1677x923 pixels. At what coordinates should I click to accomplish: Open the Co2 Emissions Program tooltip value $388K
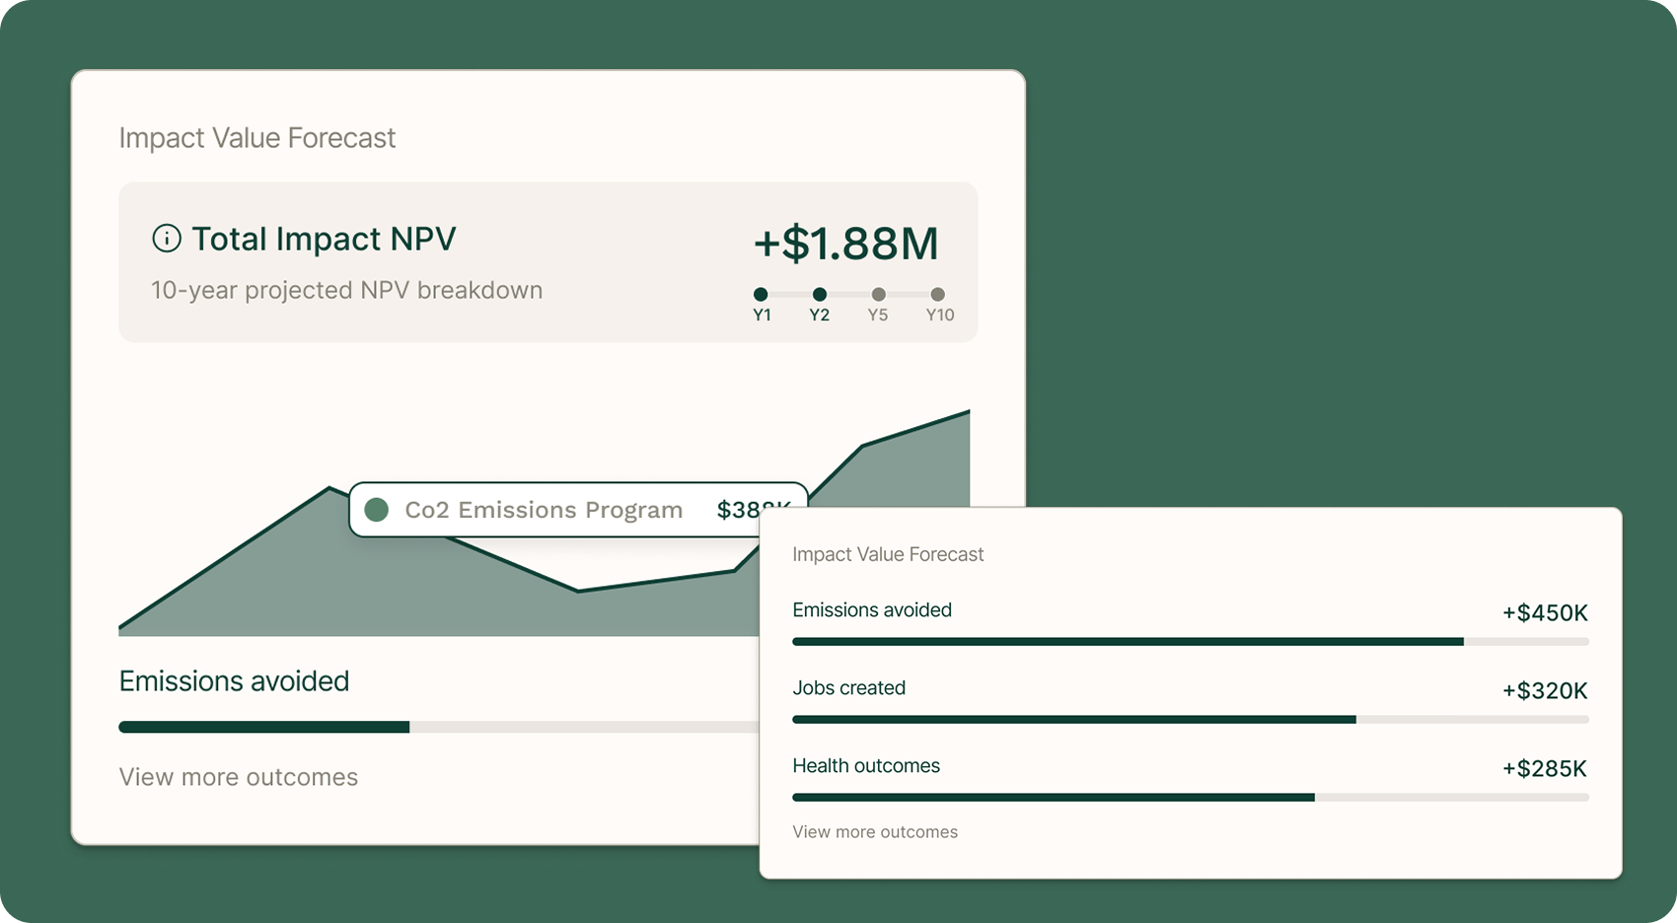coord(754,509)
